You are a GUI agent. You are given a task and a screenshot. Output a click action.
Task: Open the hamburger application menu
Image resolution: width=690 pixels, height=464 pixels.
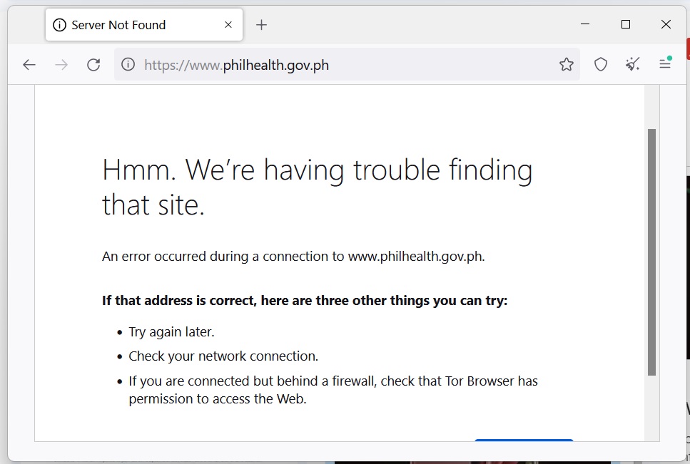tap(665, 64)
